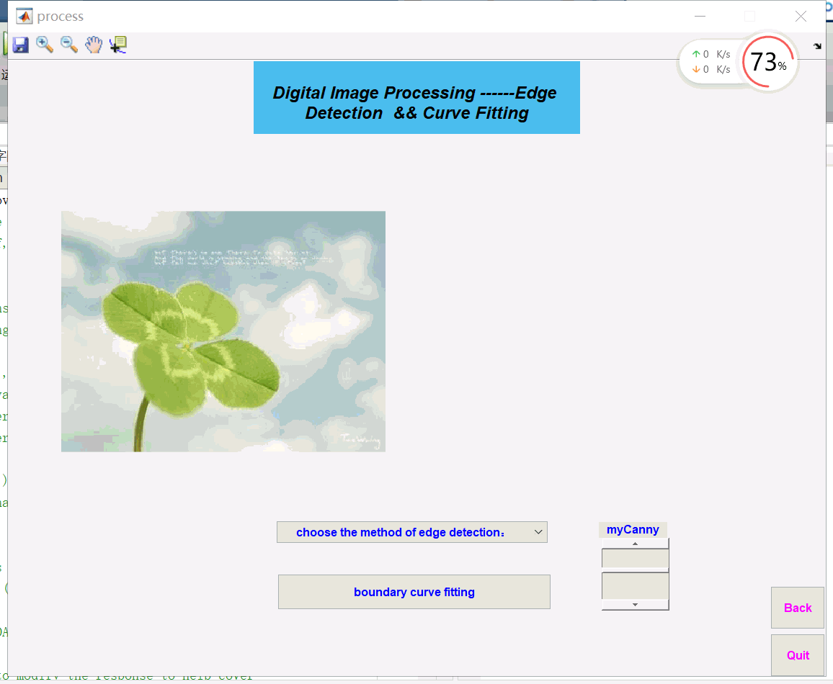Go Back to the previous screen
833x684 pixels.
point(798,608)
